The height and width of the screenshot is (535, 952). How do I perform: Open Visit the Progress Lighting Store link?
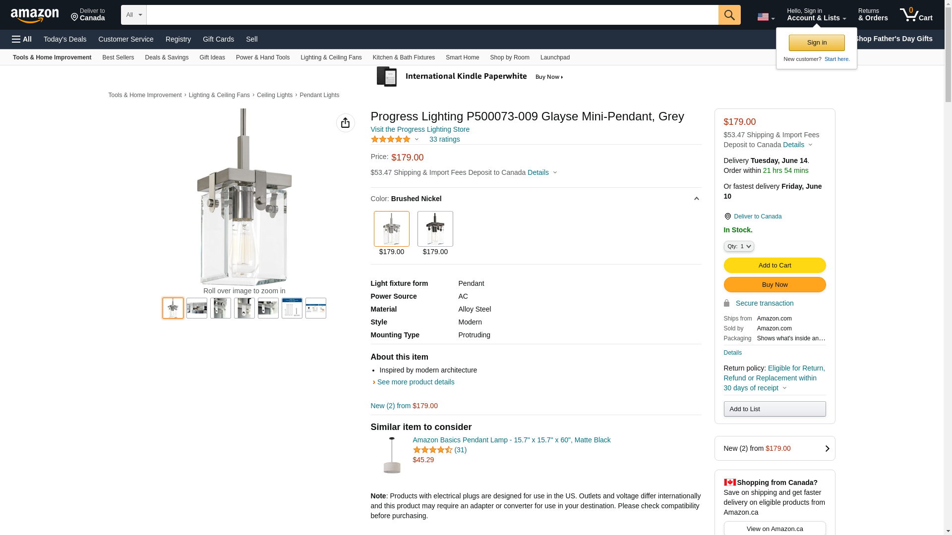pos(419,129)
